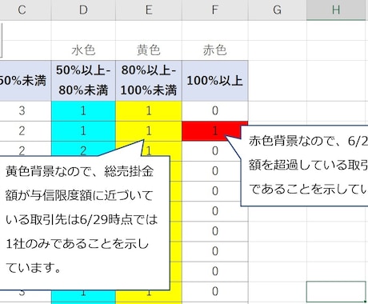Click the green-outlined active cell in column H

[x=336, y=292]
